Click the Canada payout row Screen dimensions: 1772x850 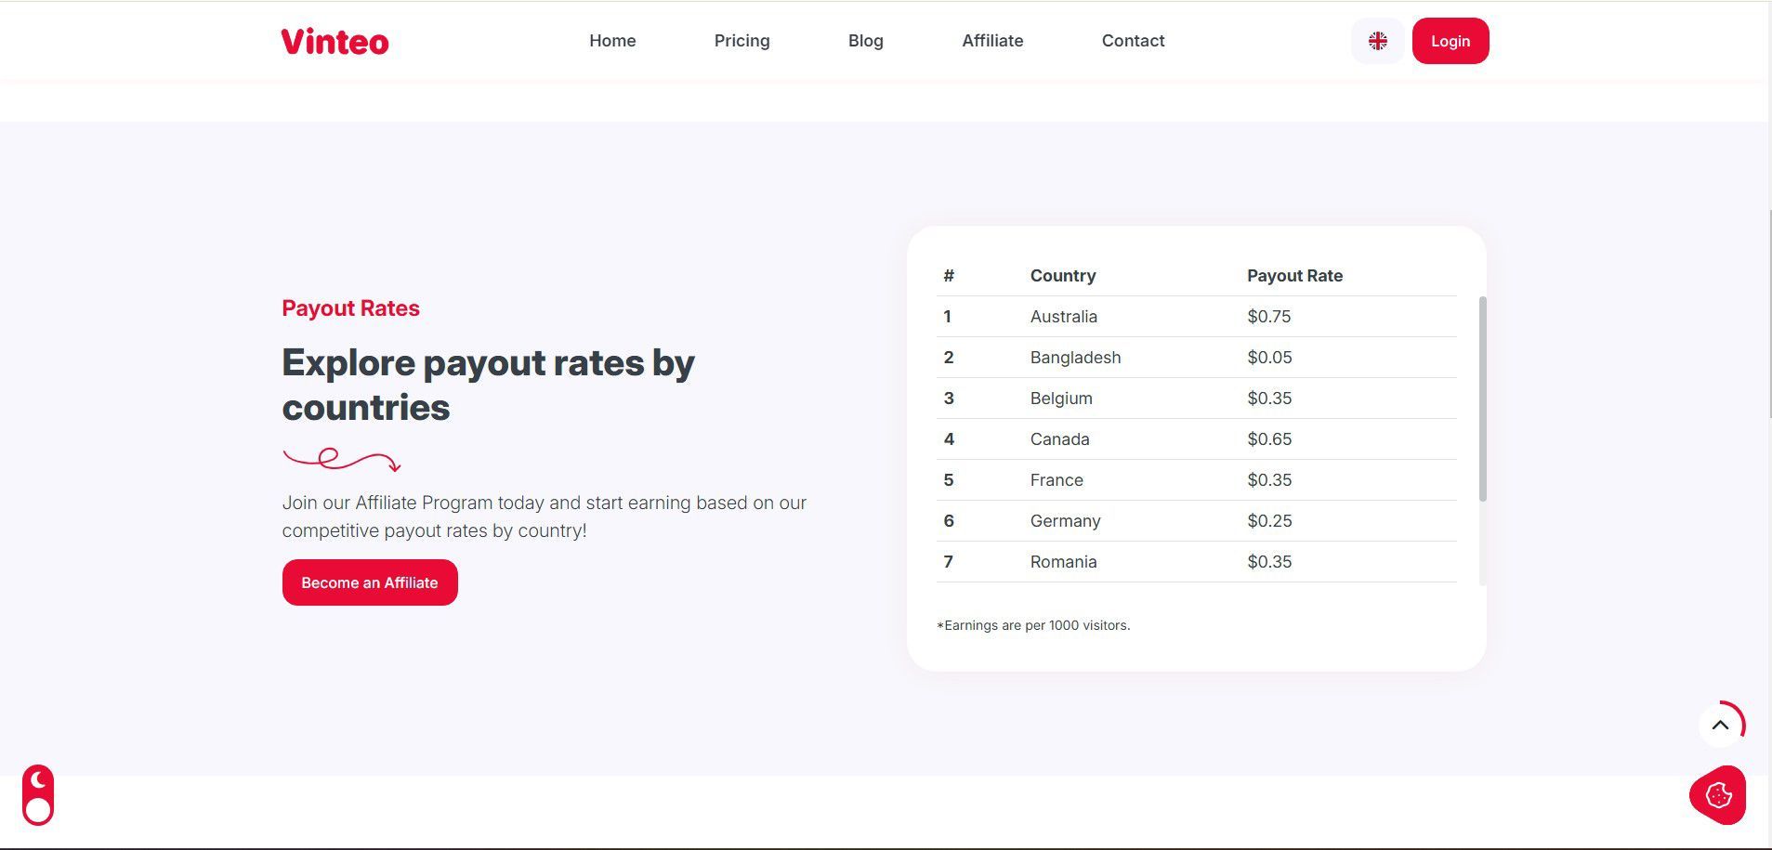(1059, 439)
